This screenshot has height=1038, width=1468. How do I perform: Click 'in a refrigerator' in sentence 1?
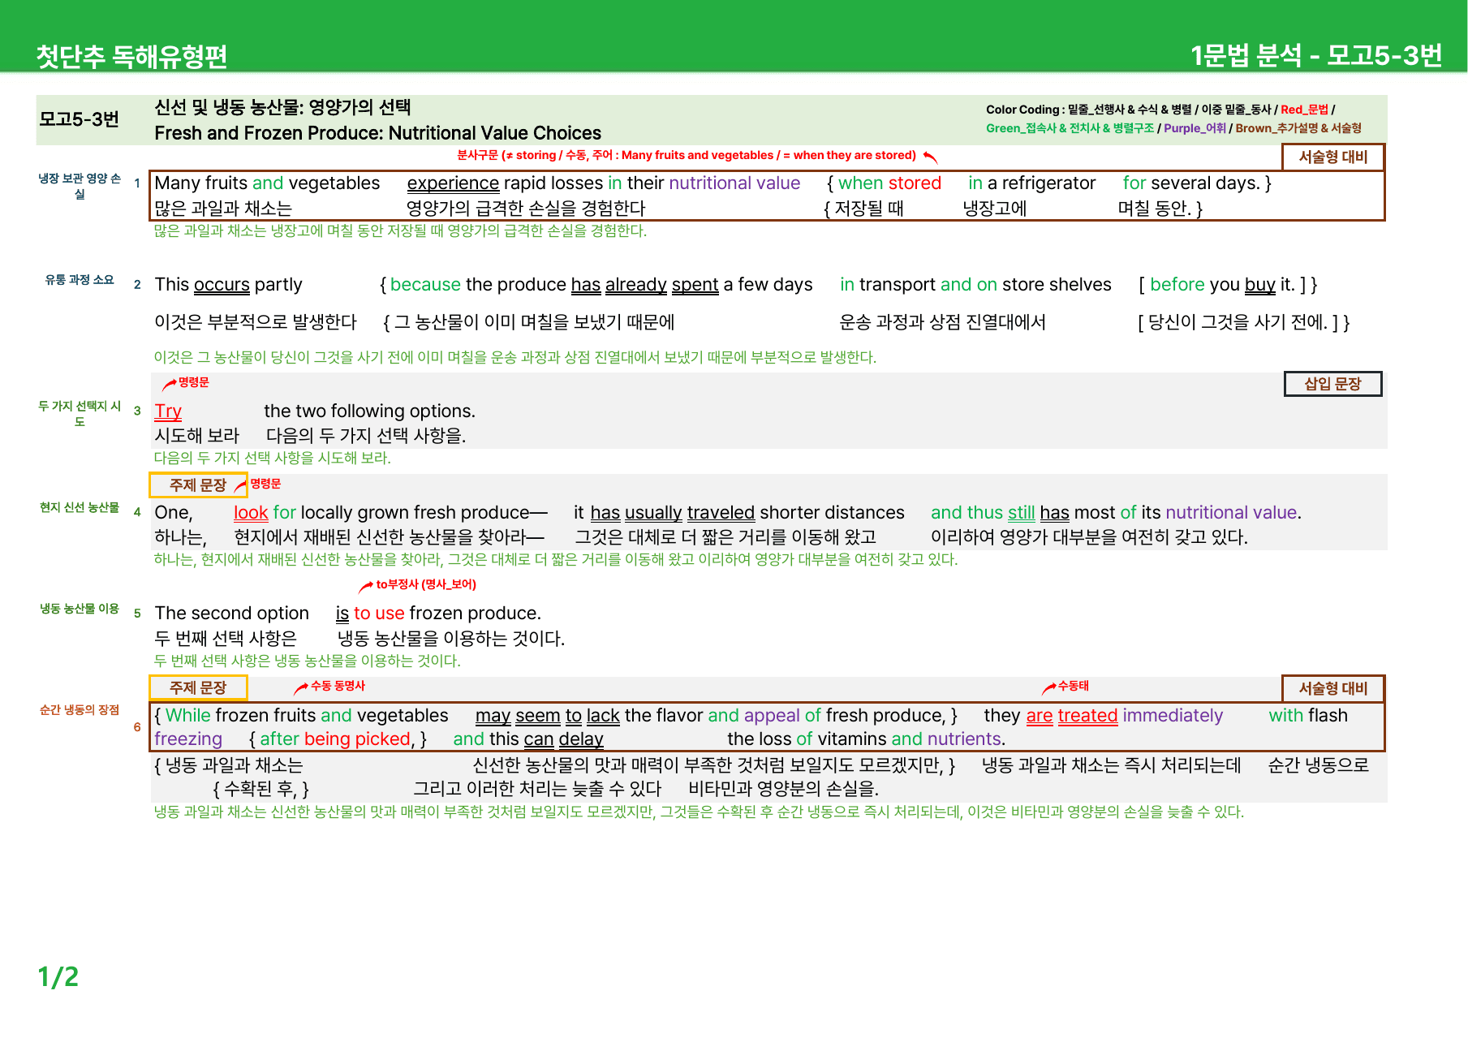1031,183
